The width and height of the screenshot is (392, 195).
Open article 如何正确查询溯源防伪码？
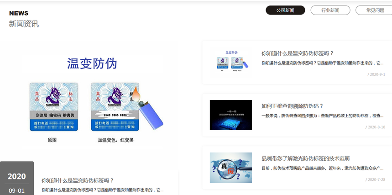click(x=292, y=106)
